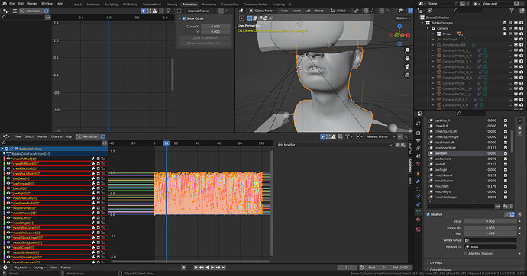
Task: Open the Key menu in graph editor
Action: pos(69,136)
